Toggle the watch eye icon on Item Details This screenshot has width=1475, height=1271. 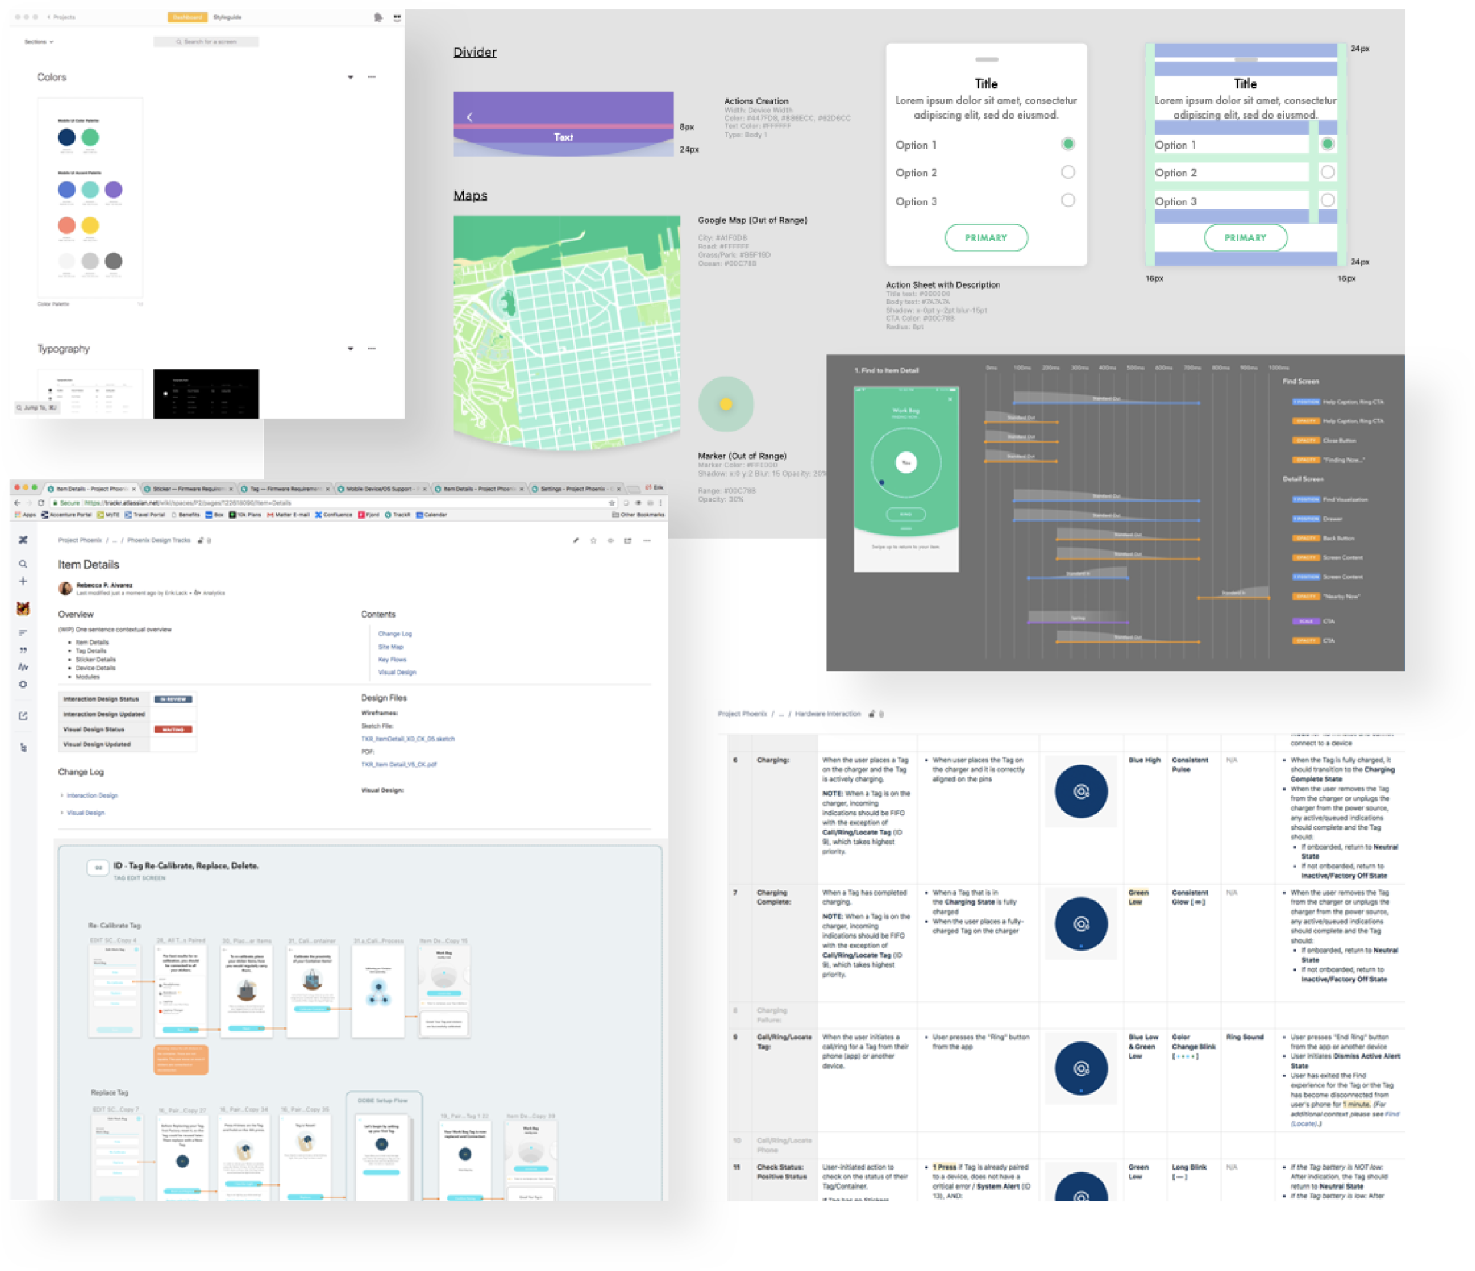click(610, 540)
